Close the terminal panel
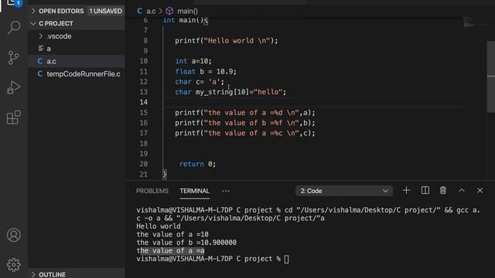The width and height of the screenshot is (495, 278). tap(480, 191)
